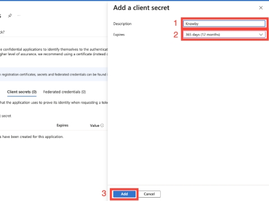Click the Expires column header
The image size is (269, 201).
coord(62,126)
